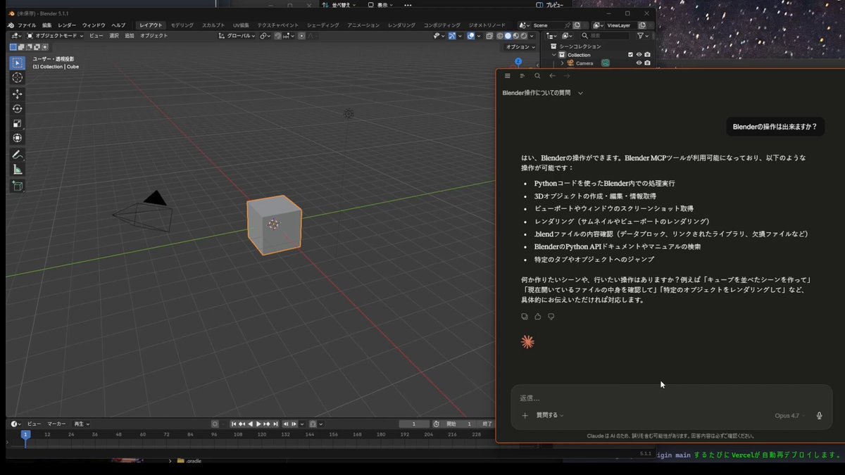This screenshot has width=845, height=475.
Task: Click the plus attach icon in Claude input
Action: pyautogui.click(x=525, y=416)
